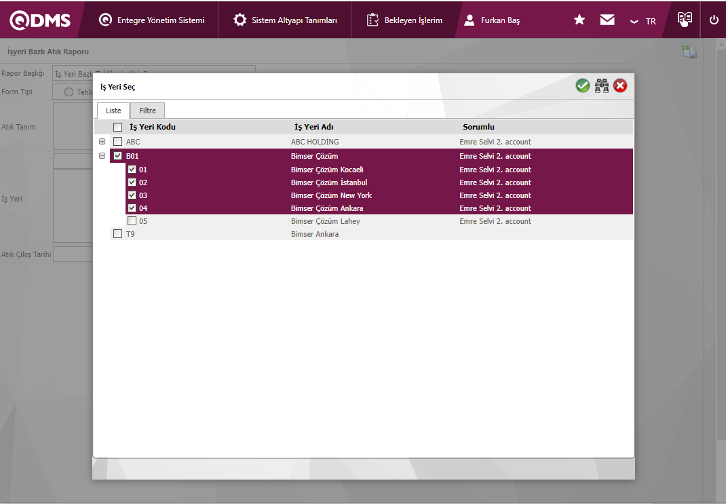Check the T9 Bimser Ankara checkbox

click(x=117, y=234)
